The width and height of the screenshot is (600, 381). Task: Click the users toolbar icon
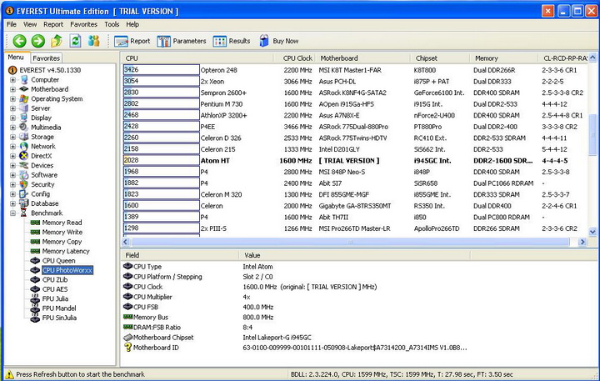tap(93, 41)
